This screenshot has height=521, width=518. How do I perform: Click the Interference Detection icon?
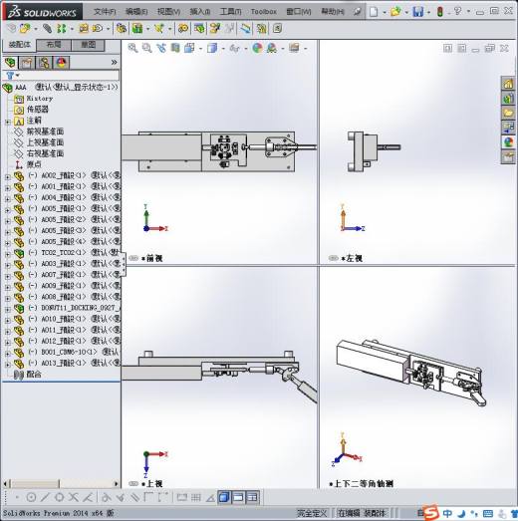[x=262, y=29]
